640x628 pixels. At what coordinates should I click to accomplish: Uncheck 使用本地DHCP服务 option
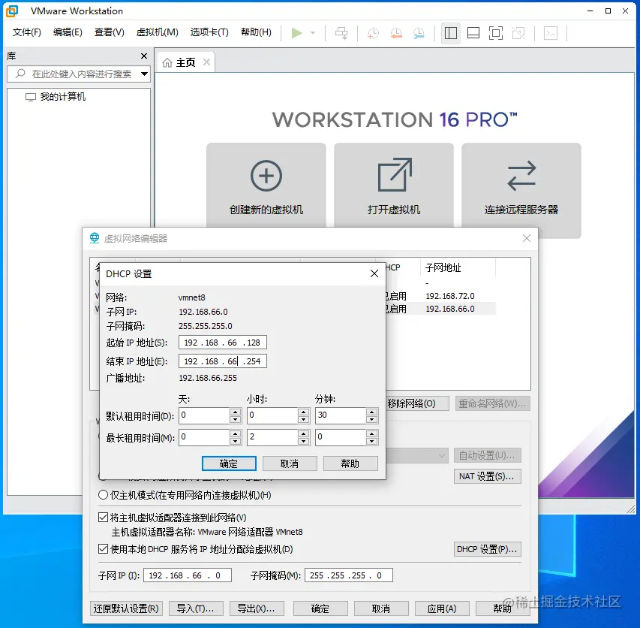(x=104, y=549)
